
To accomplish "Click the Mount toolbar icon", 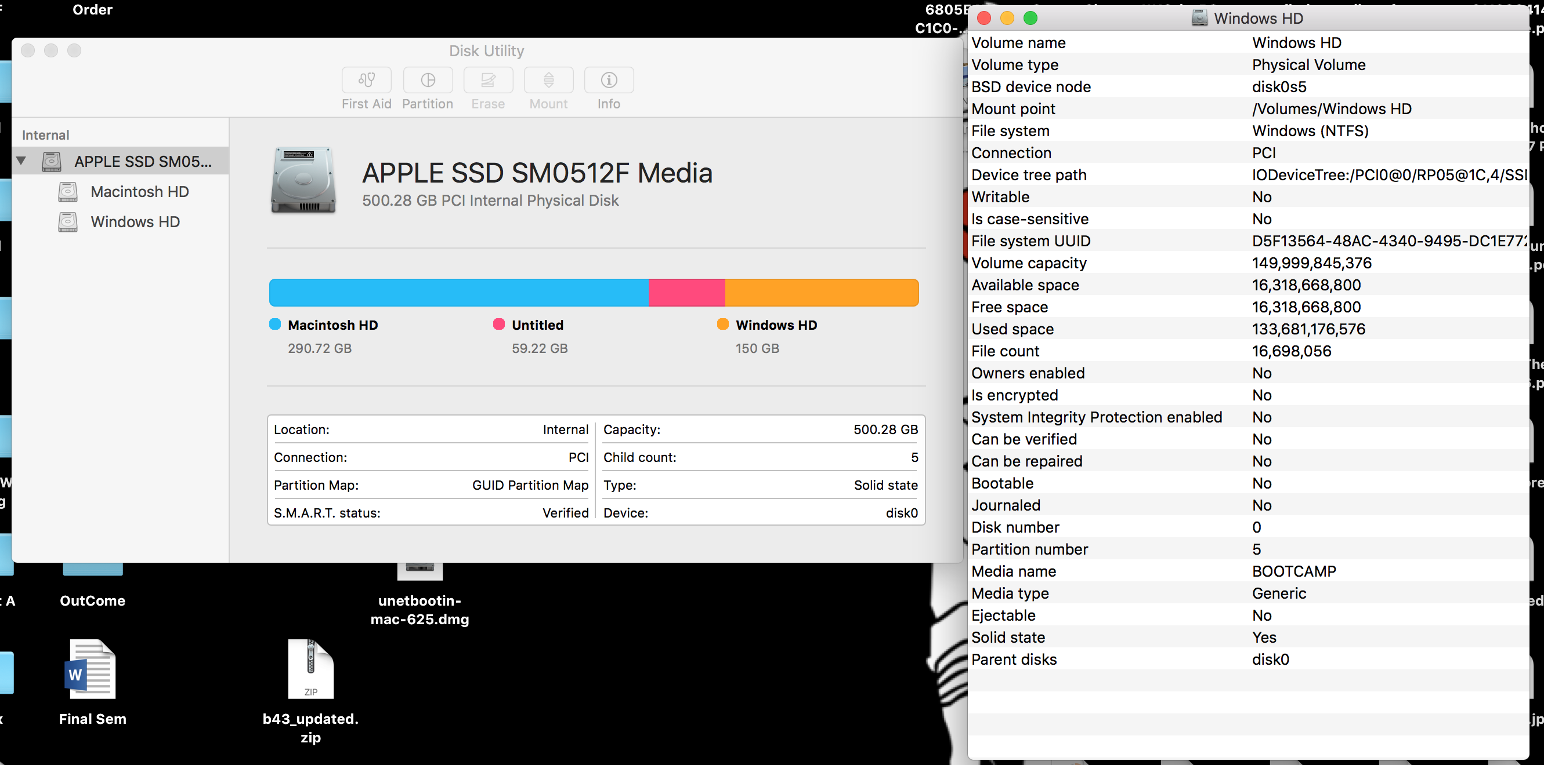I will click(x=548, y=80).
